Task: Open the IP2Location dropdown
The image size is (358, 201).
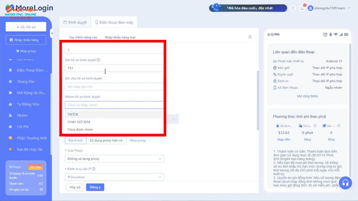Action: [114, 177]
